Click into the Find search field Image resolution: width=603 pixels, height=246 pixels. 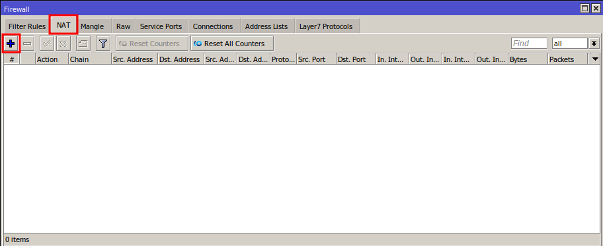[x=529, y=44]
